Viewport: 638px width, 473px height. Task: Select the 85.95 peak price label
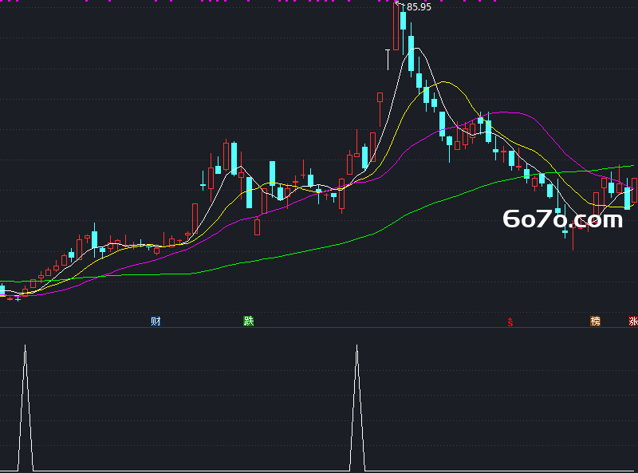pos(419,7)
